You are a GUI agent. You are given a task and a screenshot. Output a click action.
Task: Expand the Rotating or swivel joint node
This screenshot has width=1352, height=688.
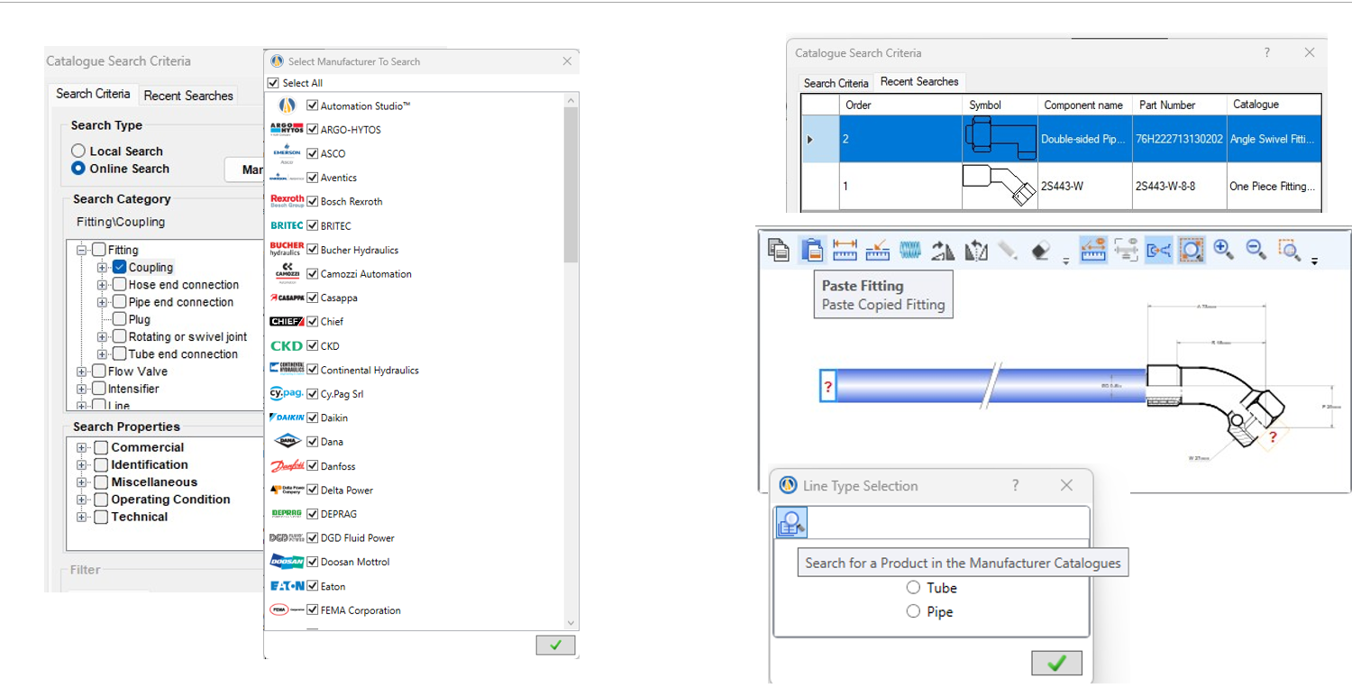tap(102, 337)
